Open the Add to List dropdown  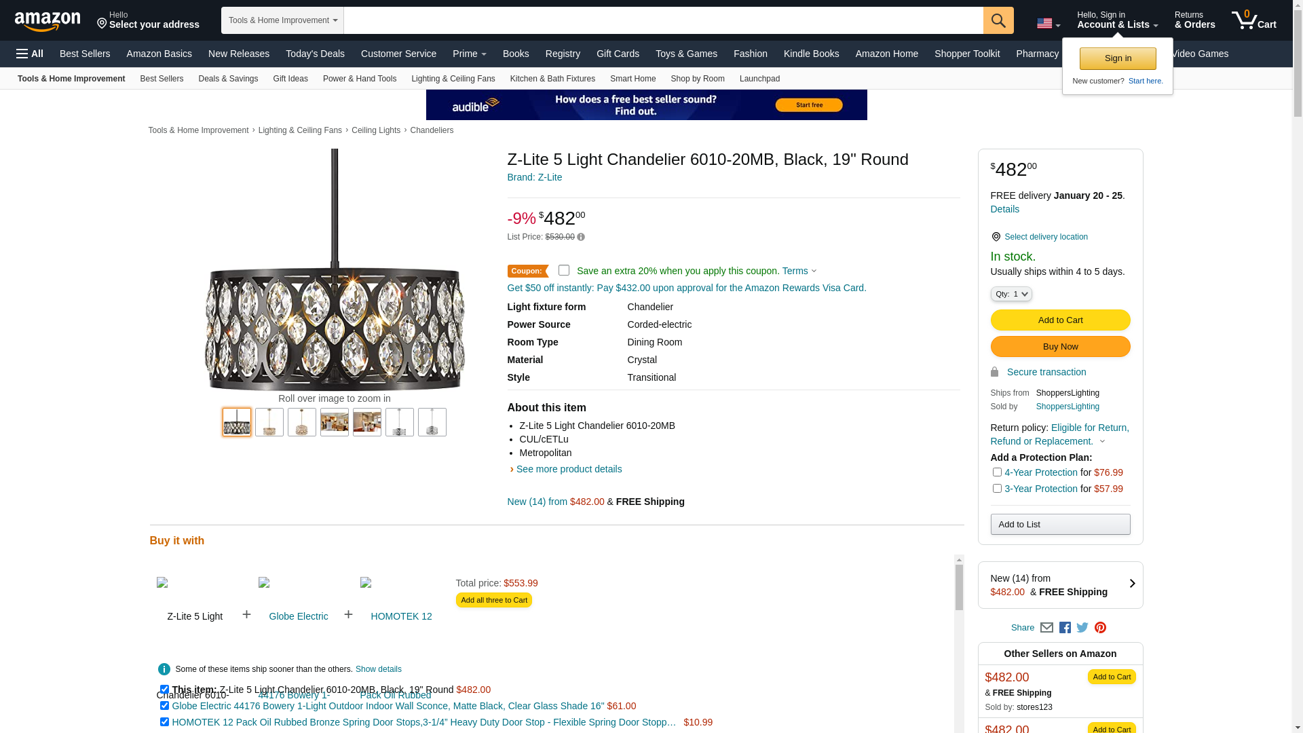(1060, 524)
